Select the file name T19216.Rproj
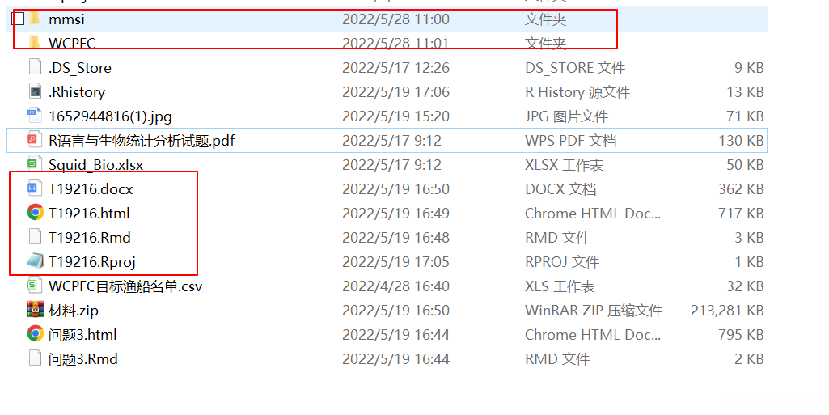The image size is (829, 415). coord(92,262)
